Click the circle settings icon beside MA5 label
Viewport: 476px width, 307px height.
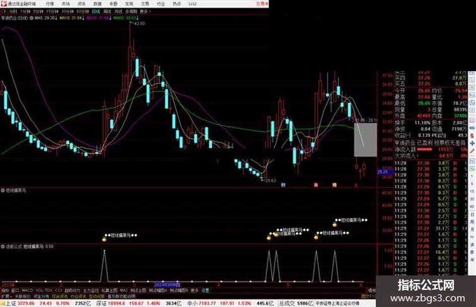click(31, 18)
